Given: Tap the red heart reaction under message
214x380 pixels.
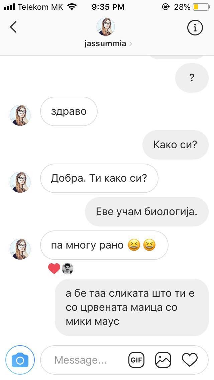Looking at the screenshot, I should coord(54,269).
